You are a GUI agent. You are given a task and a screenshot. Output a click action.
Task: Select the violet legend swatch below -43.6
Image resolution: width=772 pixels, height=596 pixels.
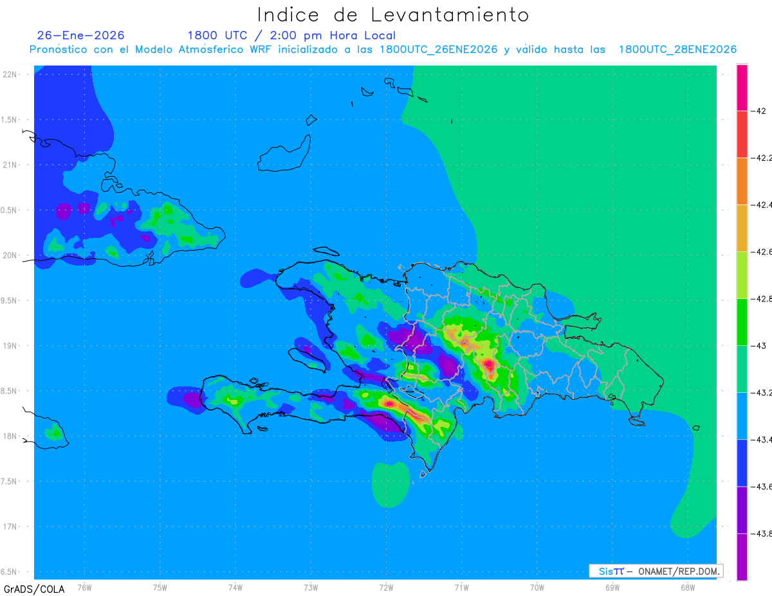742,510
